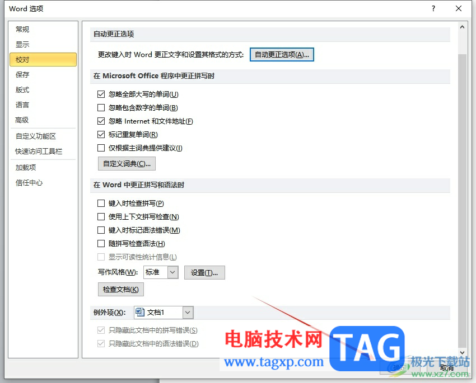Image resolution: width=476 pixels, height=383 pixels.
Task: Close the Word 选项 dialog
Action: pos(459,8)
